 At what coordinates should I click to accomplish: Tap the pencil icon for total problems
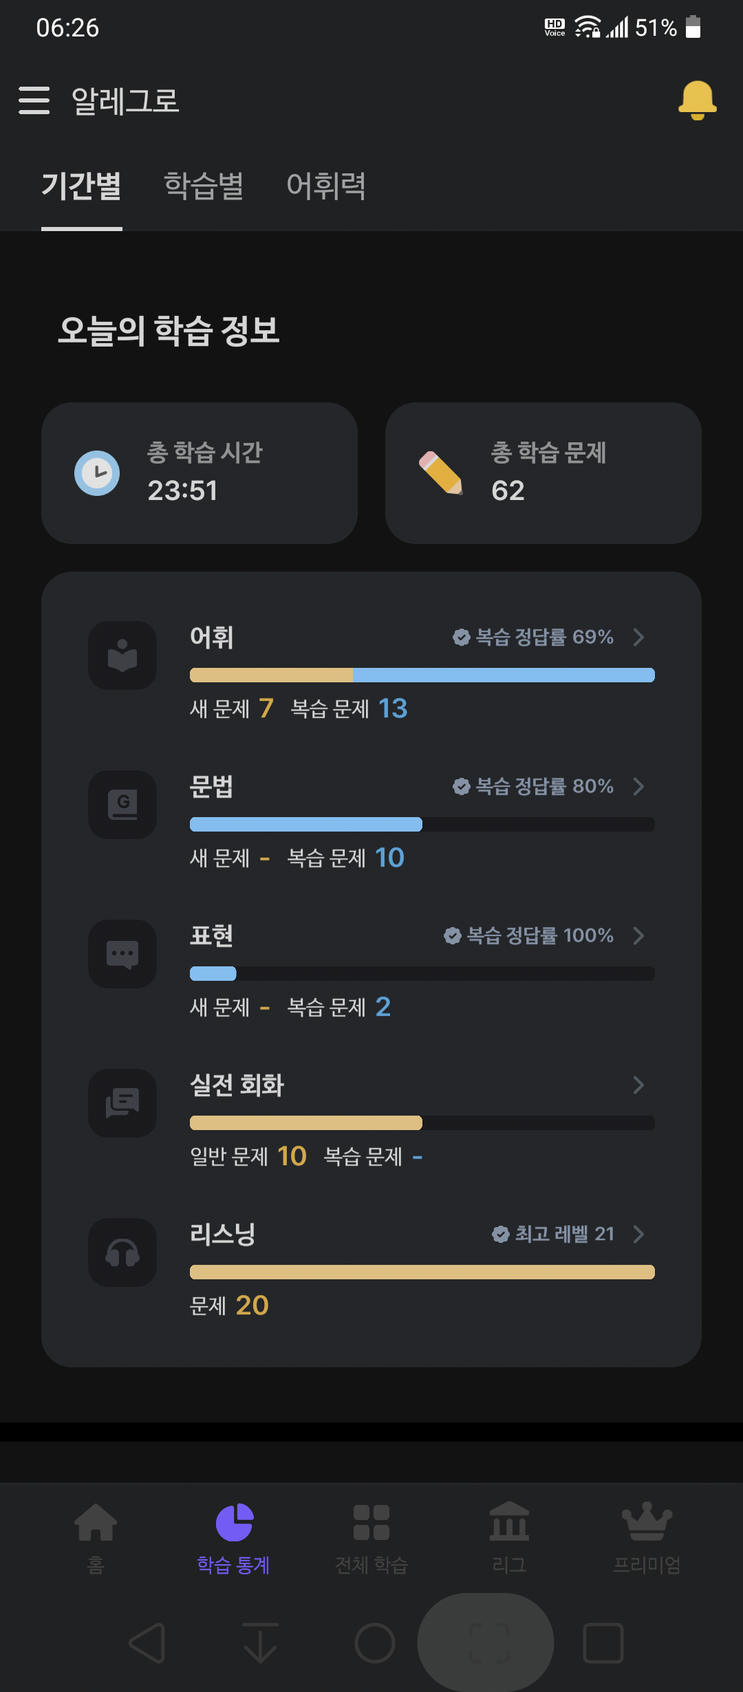tap(441, 473)
